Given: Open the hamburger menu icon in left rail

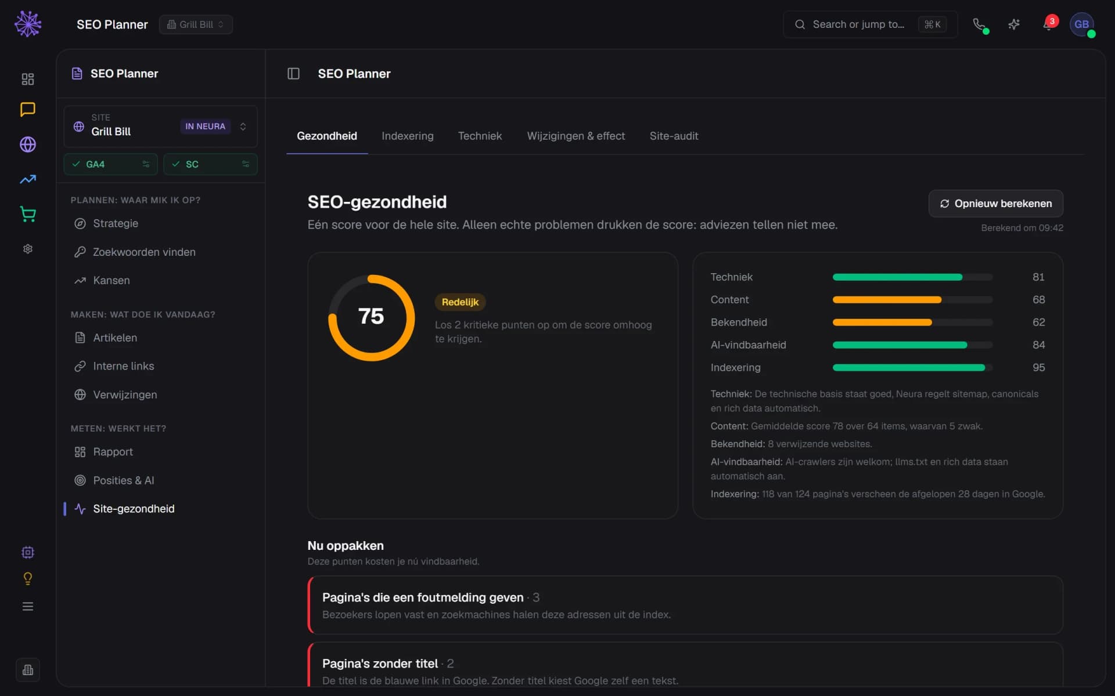Looking at the screenshot, I should tap(28, 607).
